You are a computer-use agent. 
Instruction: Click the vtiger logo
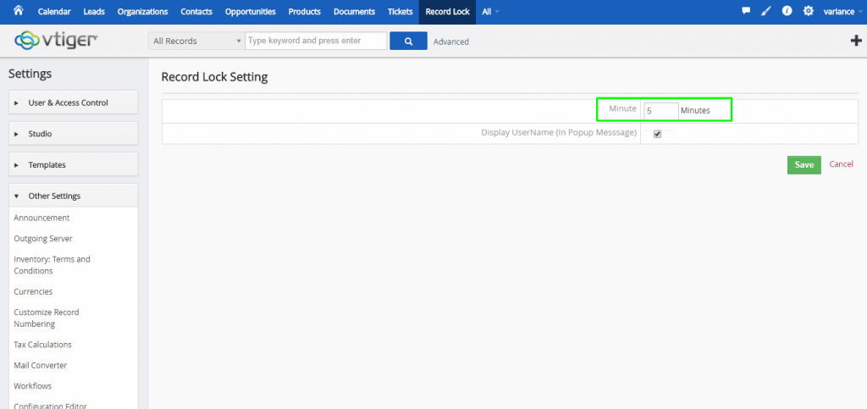[57, 41]
